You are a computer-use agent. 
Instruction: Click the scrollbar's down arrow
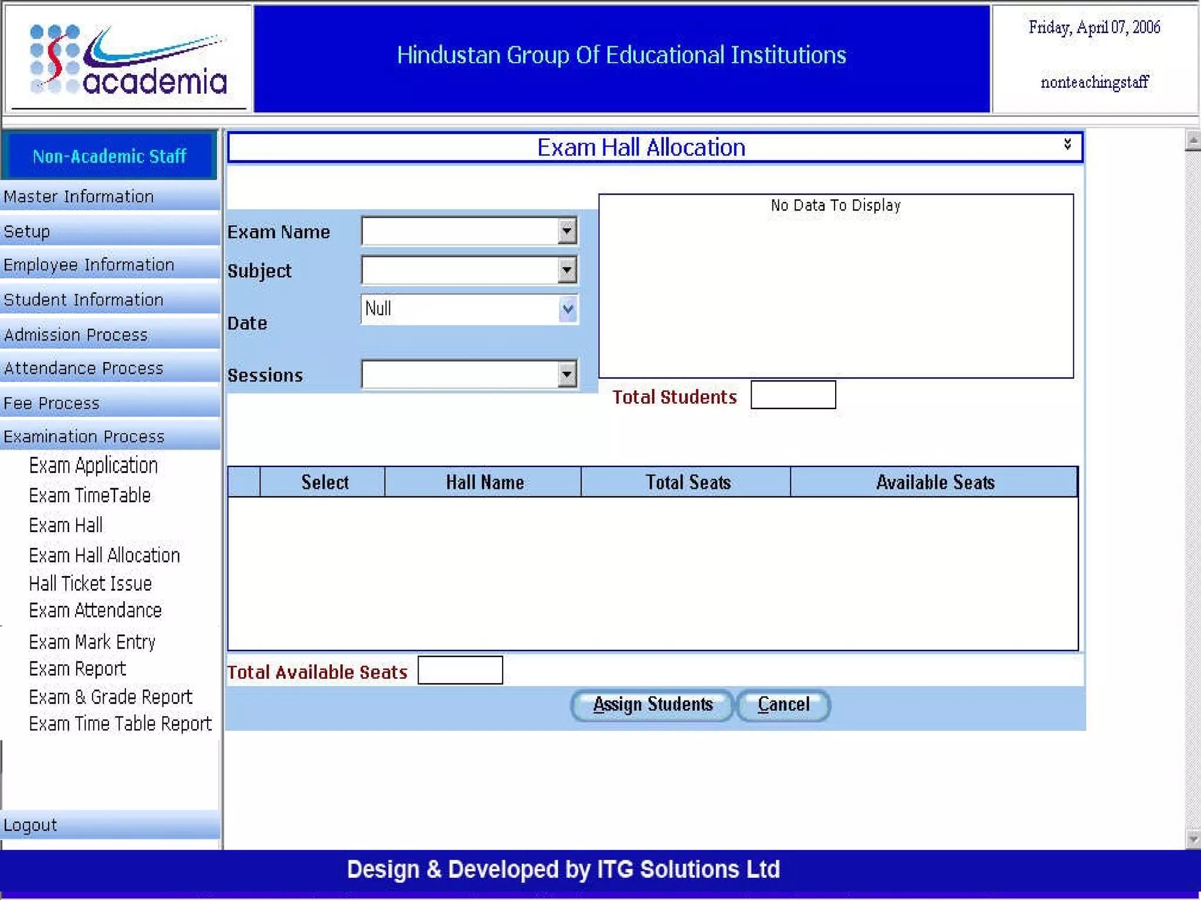click(x=1192, y=839)
